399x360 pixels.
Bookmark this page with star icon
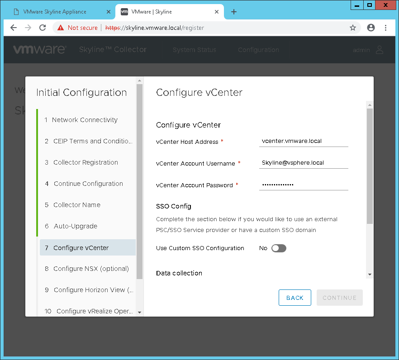pos(352,28)
